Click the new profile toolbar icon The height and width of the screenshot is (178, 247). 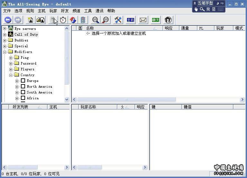[x=31, y=20]
